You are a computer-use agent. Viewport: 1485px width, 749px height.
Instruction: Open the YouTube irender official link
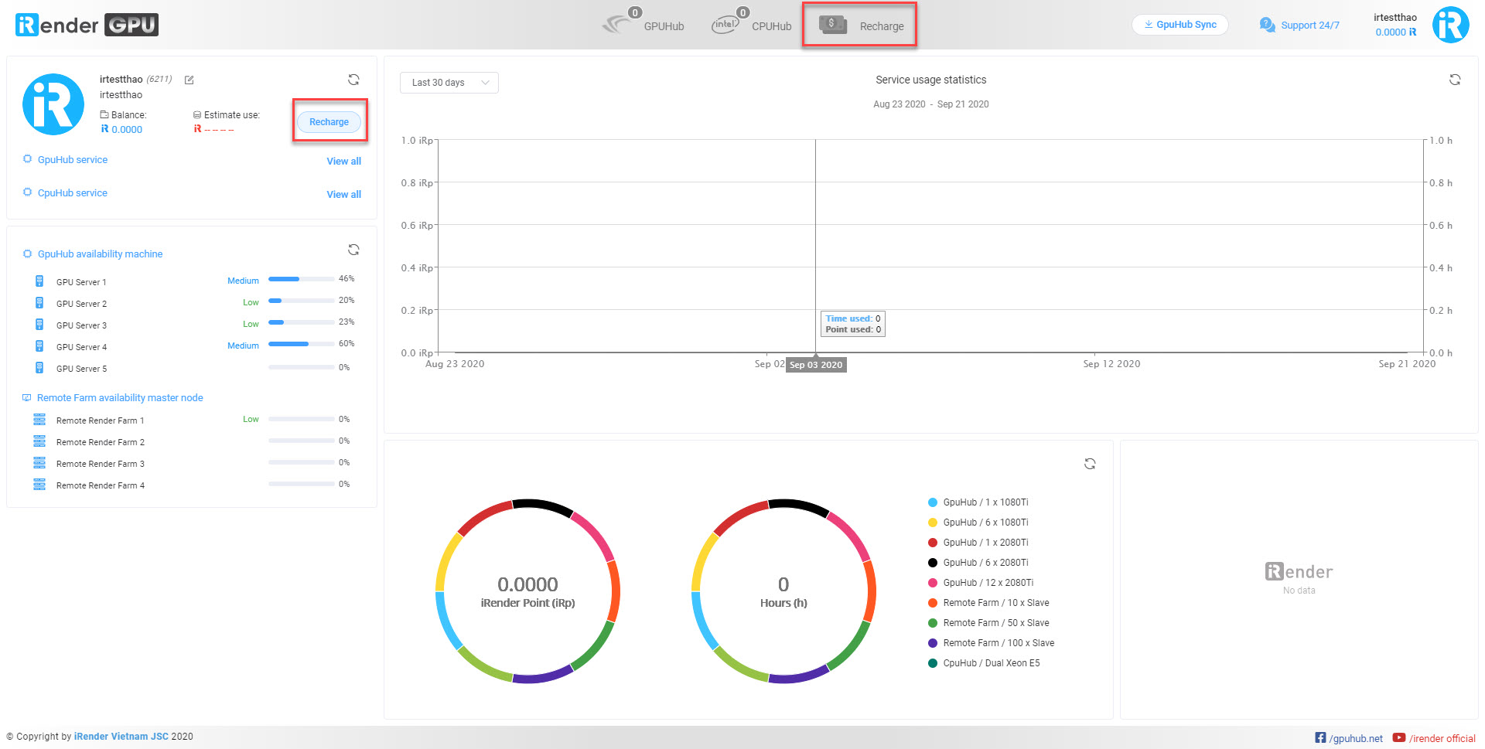[x=1434, y=738]
